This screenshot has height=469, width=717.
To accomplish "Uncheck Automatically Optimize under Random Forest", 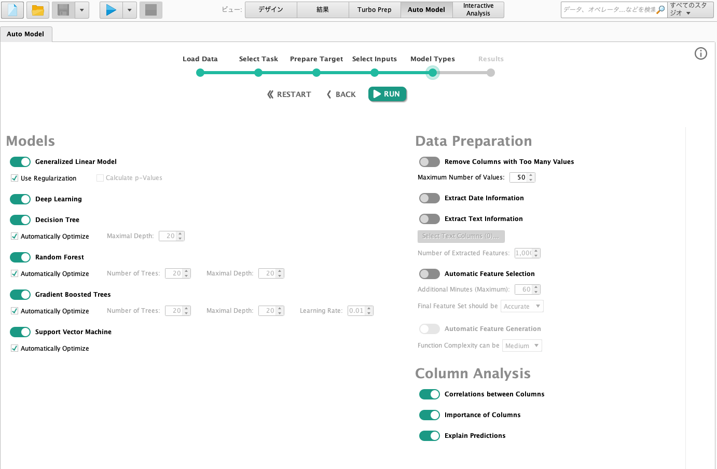I will tap(15, 273).
